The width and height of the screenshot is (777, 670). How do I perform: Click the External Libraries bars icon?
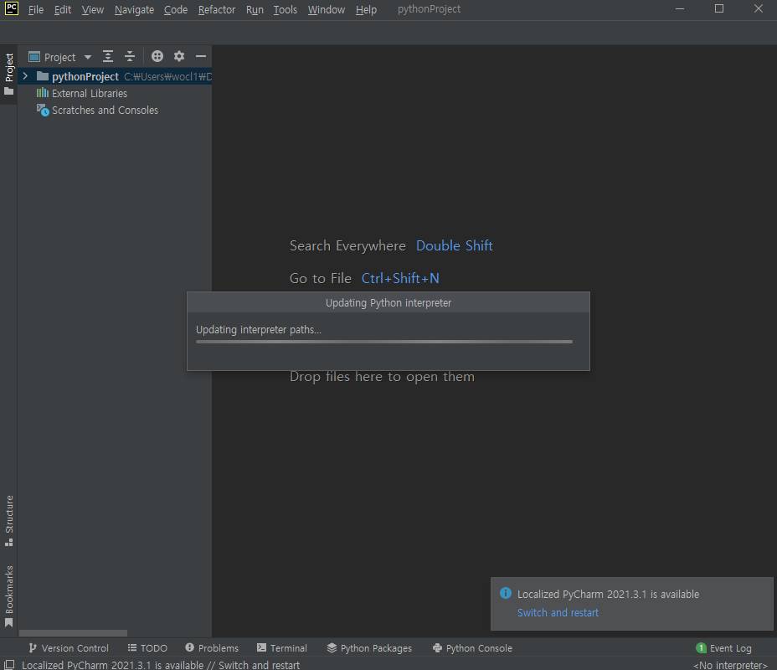point(43,93)
